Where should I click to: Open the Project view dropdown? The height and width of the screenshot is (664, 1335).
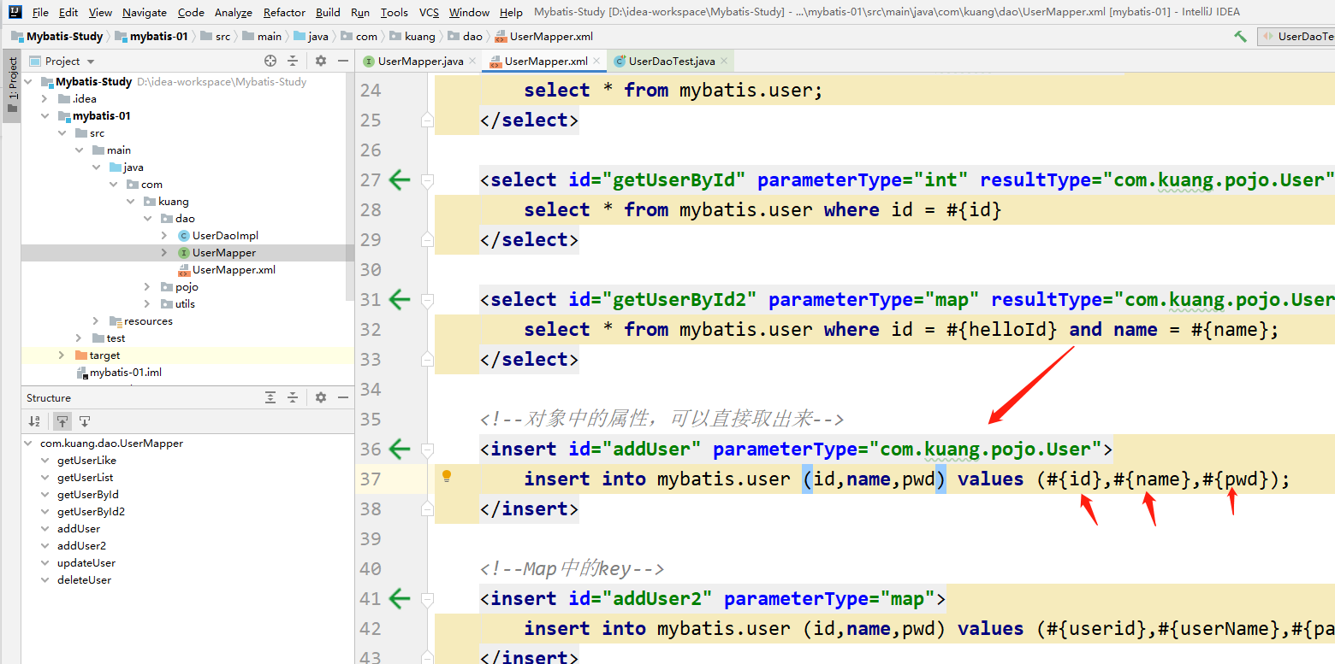point(62,61)
